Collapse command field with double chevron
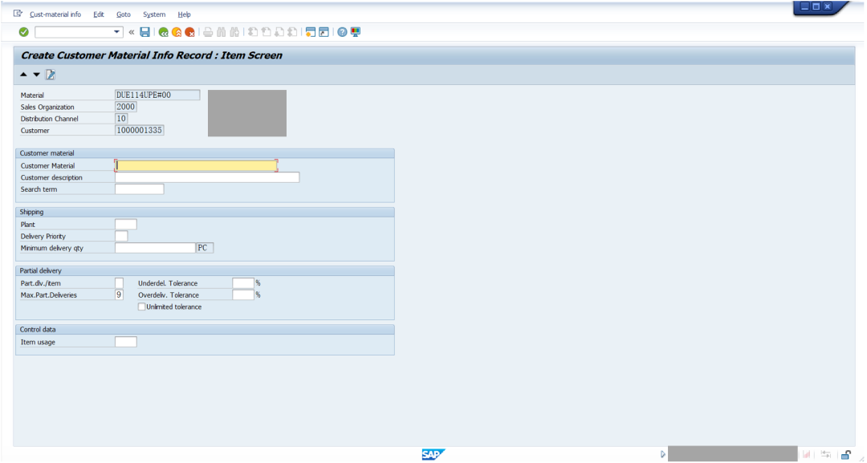Screen dimensions: 867x463 [x=131, y=32]
